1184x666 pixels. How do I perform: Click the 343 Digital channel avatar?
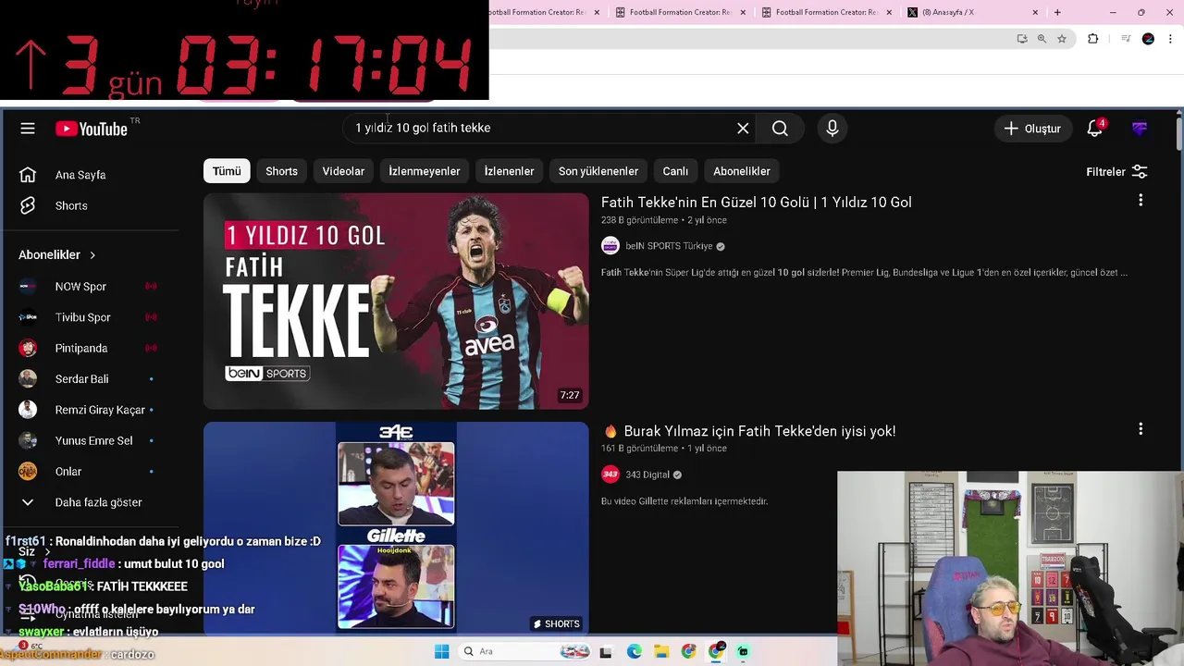click(610, 475)
